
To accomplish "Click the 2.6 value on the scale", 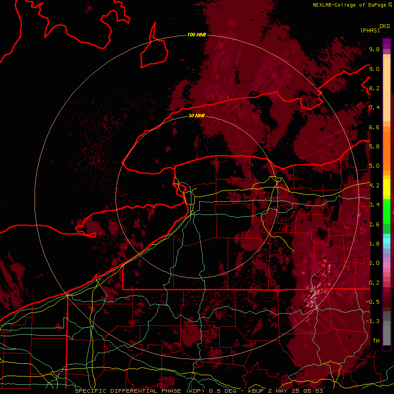I will pyautogui.click(x=374, y=224).
